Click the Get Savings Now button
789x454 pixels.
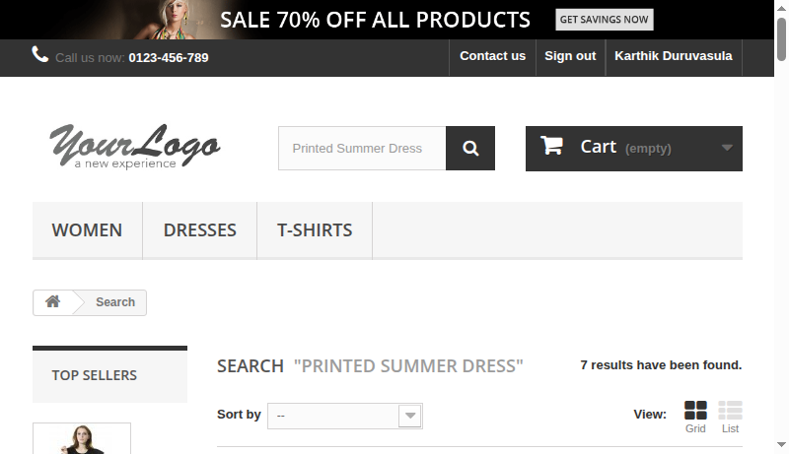[x=604, y=20]
